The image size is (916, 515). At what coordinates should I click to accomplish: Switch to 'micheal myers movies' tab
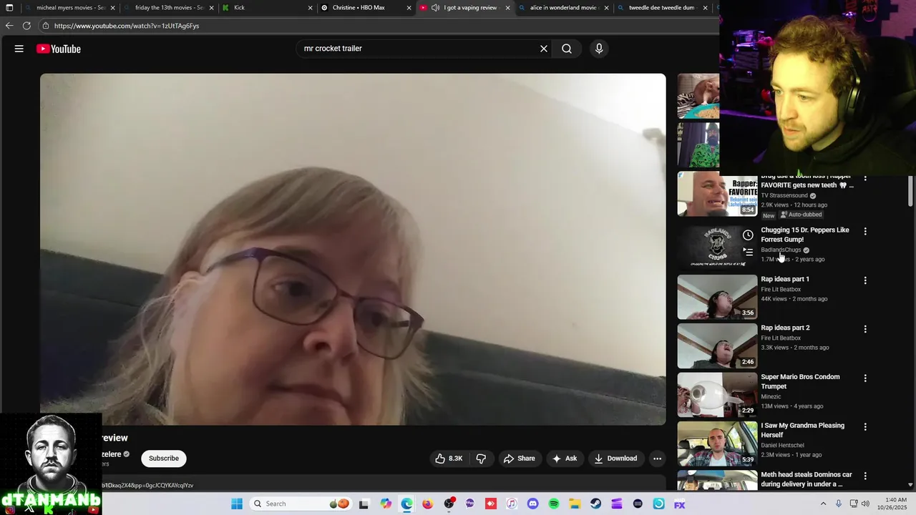[69, 8]
